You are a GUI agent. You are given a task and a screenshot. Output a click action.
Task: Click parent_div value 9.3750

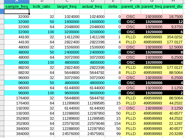[173, 27]
